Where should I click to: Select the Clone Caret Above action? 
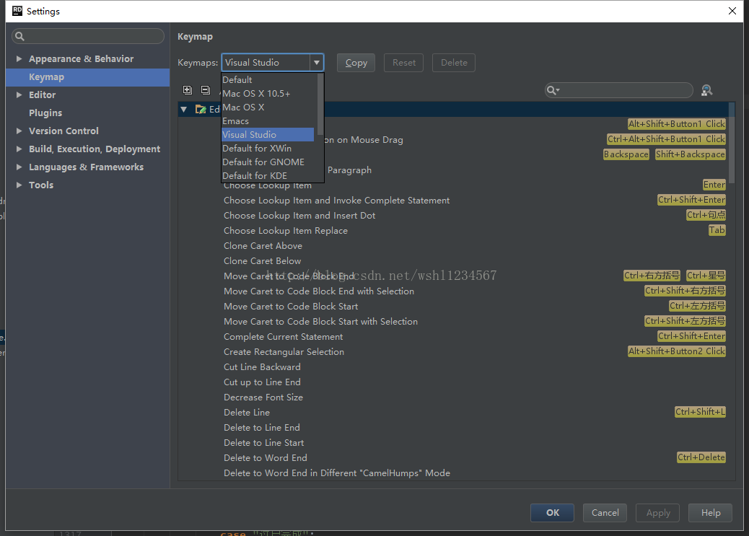263,246
